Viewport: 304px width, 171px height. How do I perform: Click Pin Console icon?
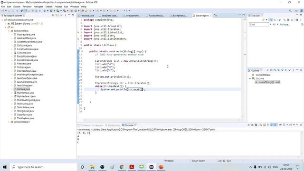click(x=280, y=125)
